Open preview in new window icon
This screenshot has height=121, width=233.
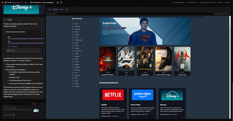pos(226,14)
